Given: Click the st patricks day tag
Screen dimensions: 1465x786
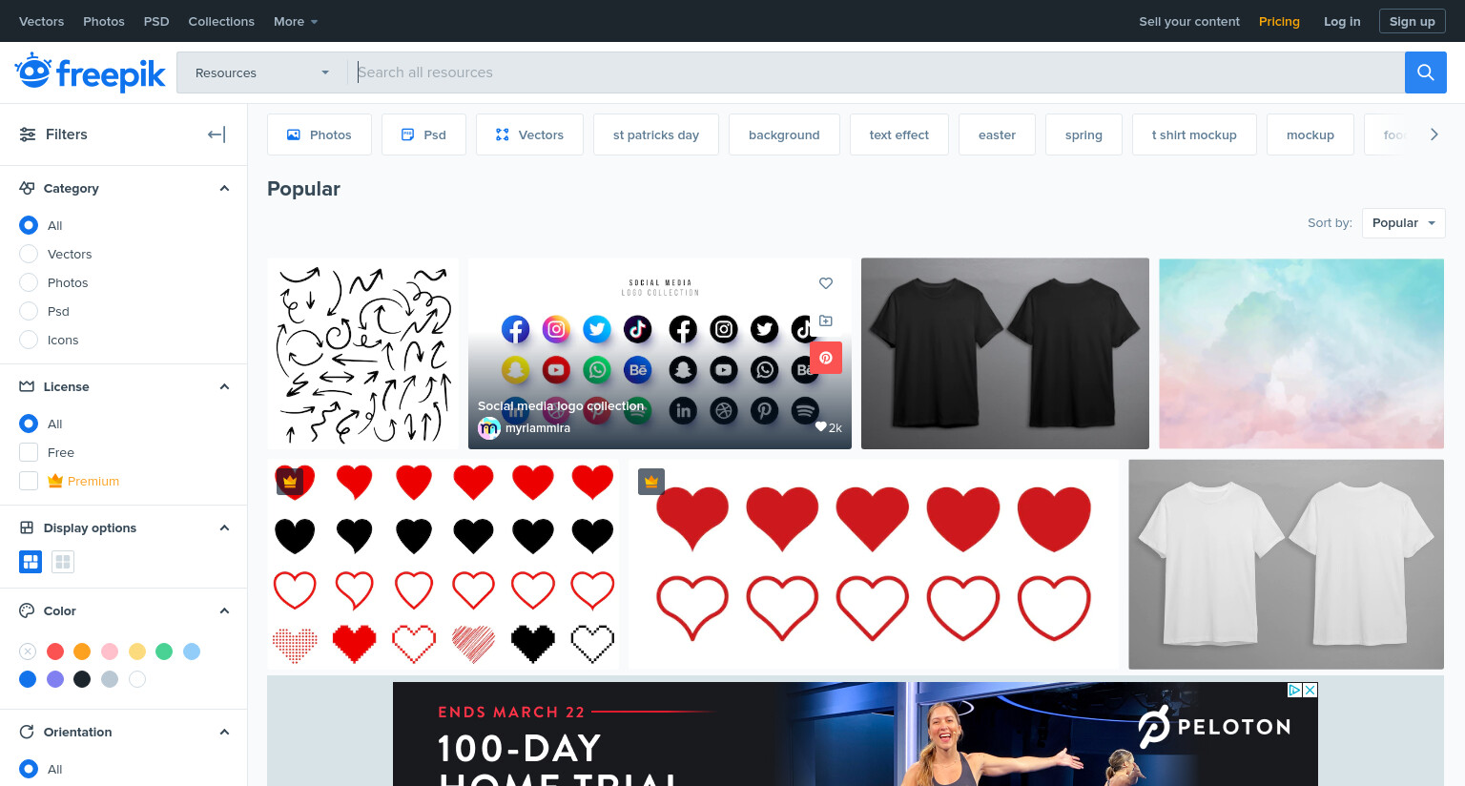Looking at the screenshot, I should point(656,134).
